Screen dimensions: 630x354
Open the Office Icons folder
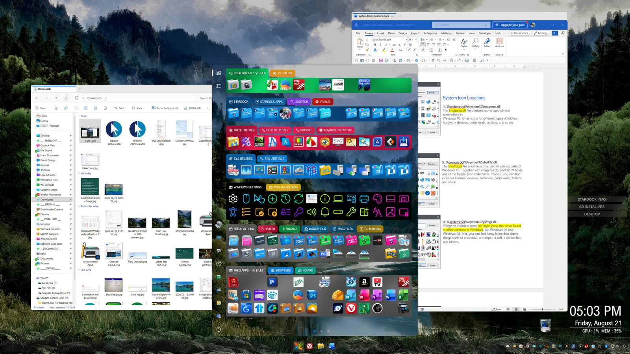[351, 240]
